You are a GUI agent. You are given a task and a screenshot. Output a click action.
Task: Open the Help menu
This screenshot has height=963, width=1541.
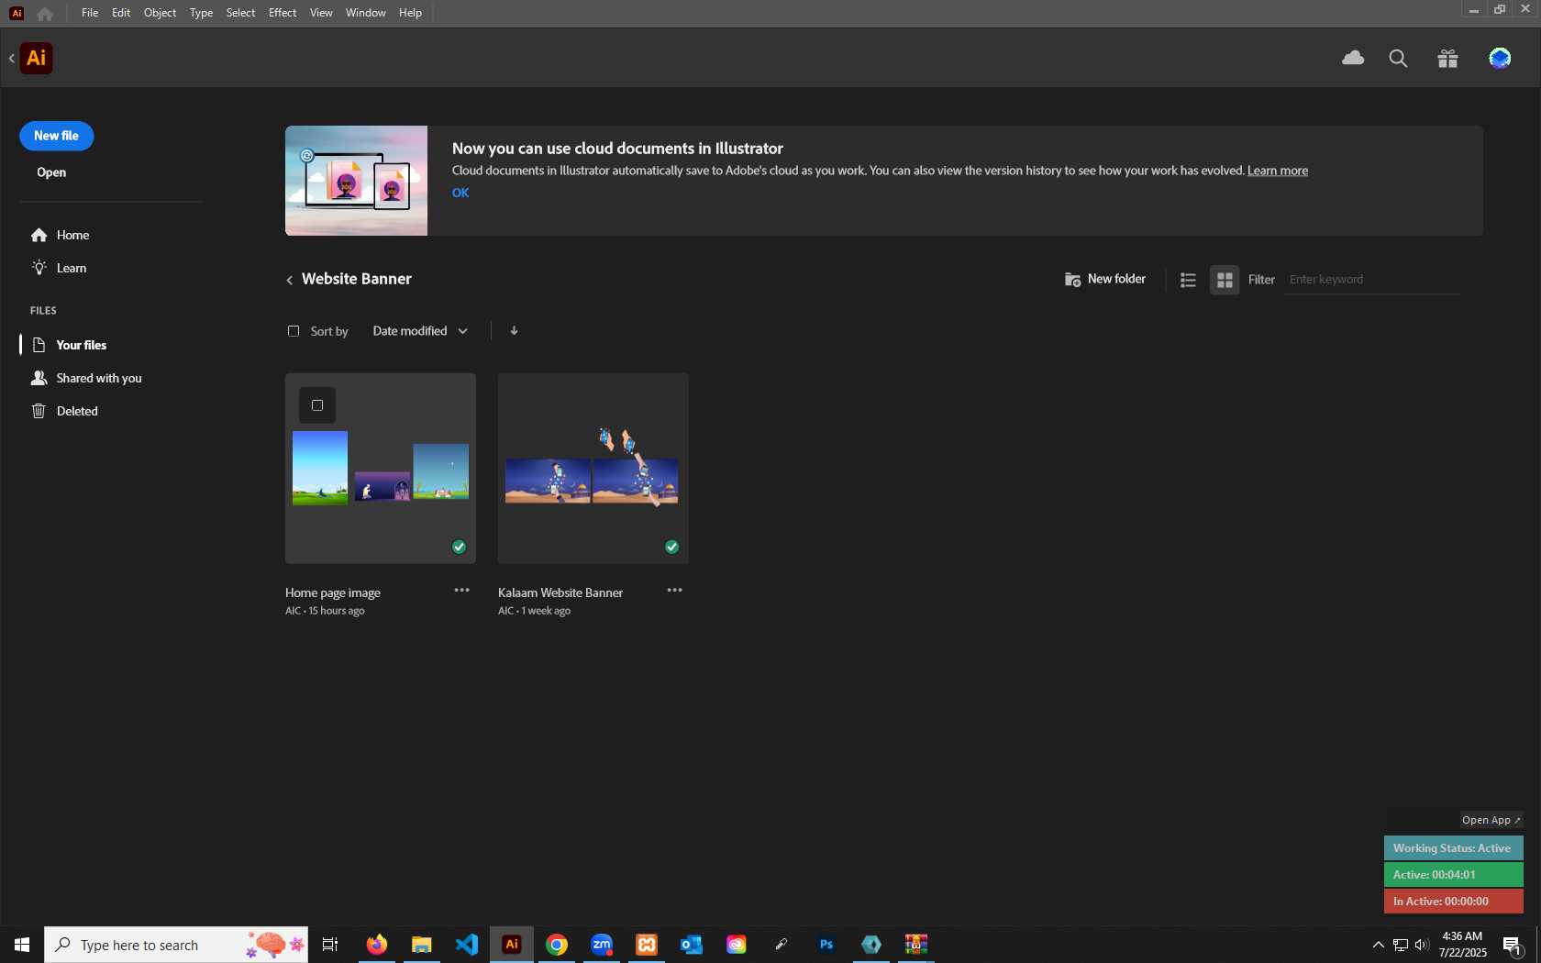pos(410,13)
